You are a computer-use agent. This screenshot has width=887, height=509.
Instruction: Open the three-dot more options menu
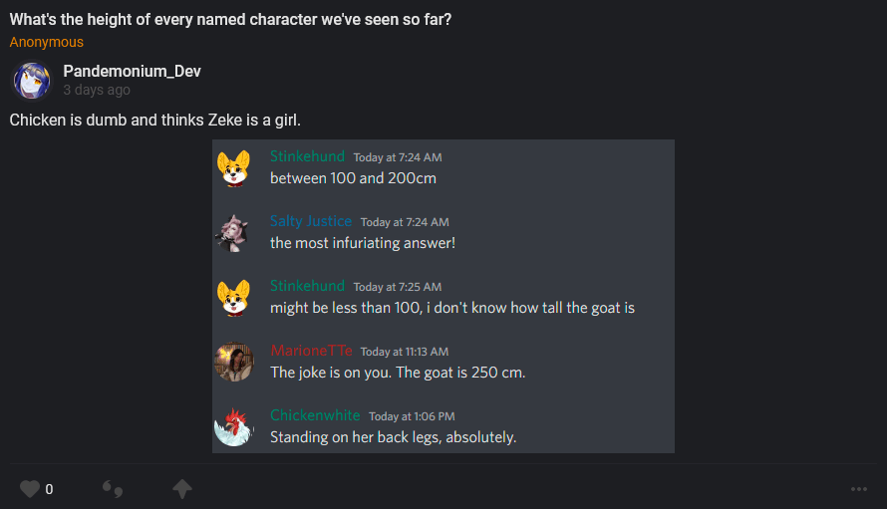pos(859,489)
